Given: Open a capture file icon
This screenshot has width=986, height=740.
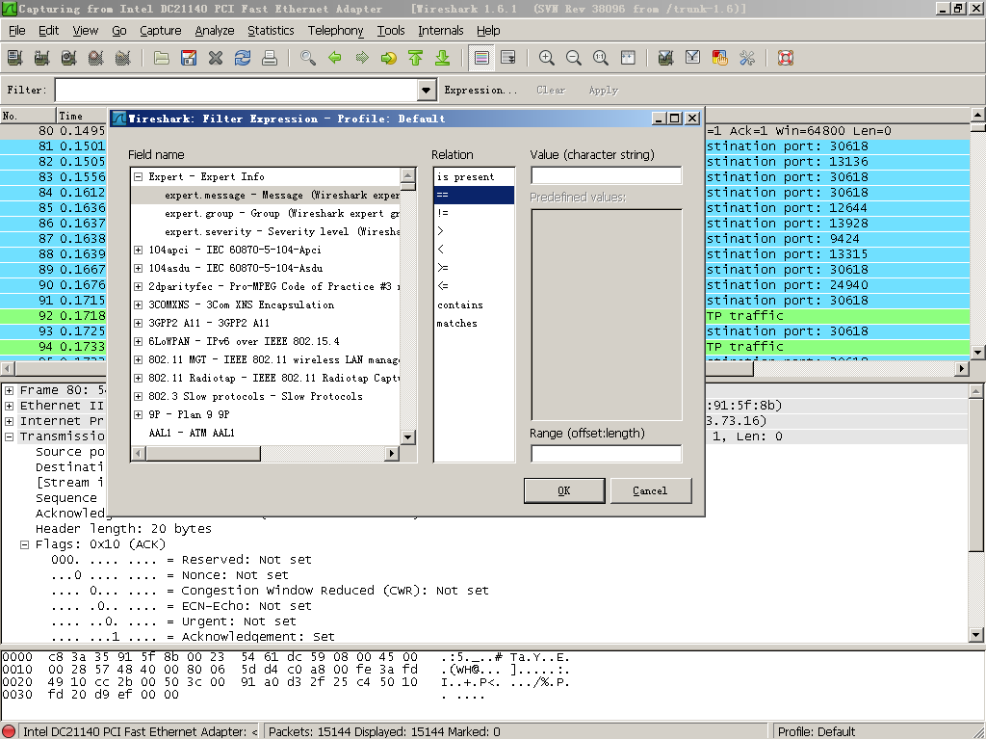Looking at the screenshot, I should pos(162,59).
